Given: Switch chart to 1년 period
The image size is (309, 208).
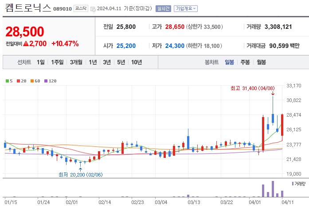Looking at the screenshot, I should 93,62.
